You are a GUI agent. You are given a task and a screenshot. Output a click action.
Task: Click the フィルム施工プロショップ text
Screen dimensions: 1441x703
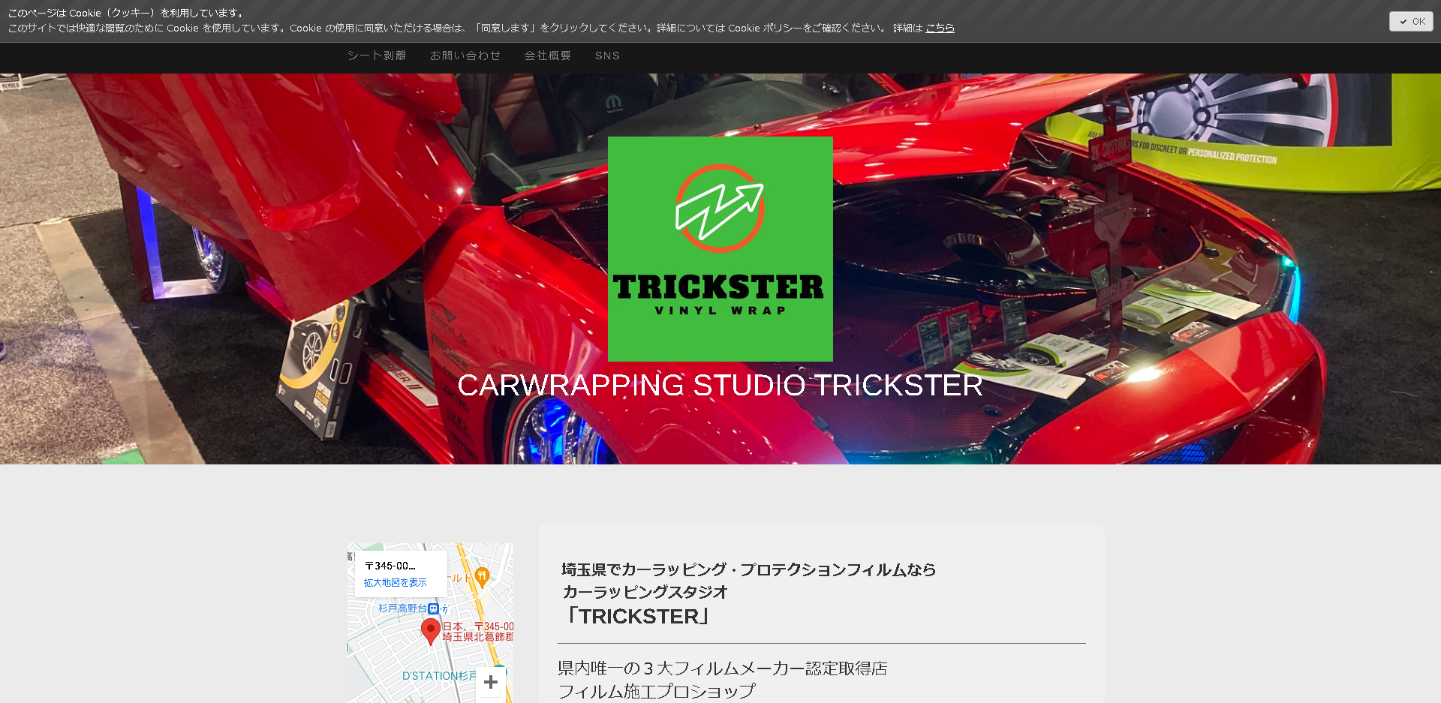tap(657, 691)
